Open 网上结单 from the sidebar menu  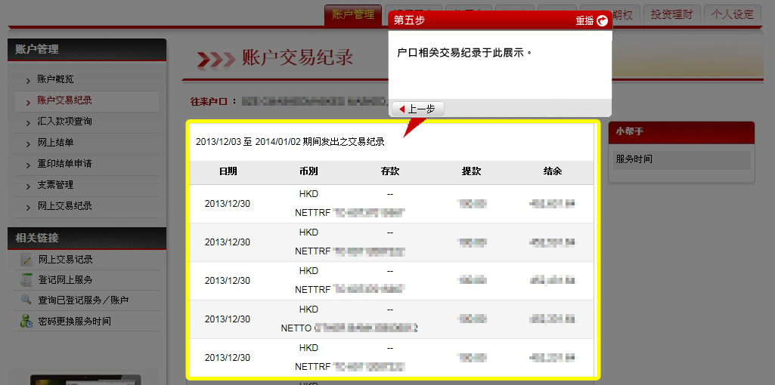pyautogui.click(x=55, y=143)
